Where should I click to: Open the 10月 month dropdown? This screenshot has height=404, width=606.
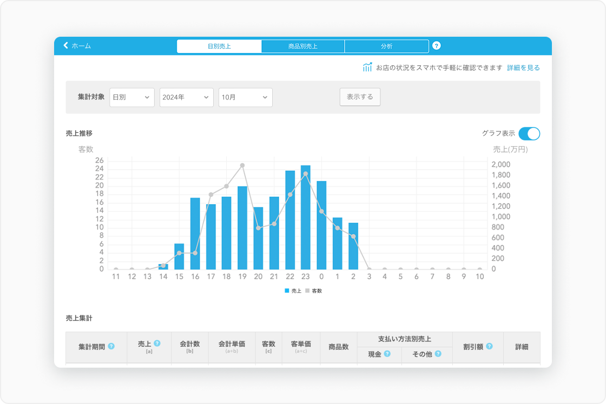[245, 97]
